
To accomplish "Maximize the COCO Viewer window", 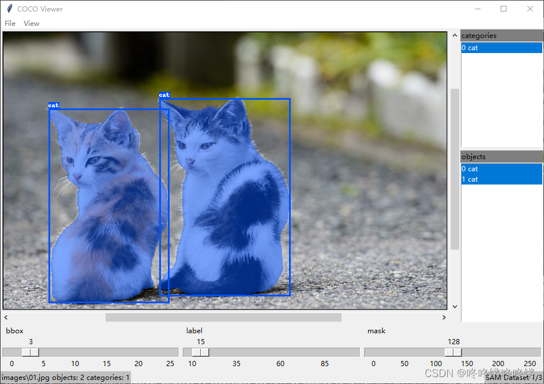I will [x=504, y=9].
